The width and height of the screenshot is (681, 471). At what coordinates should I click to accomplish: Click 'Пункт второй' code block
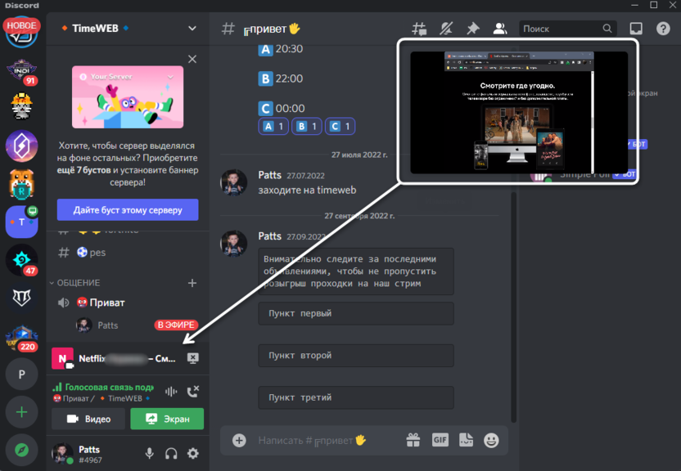click(356, 356)
